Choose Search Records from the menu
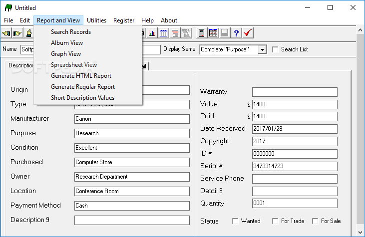 [x=88, y=32]
